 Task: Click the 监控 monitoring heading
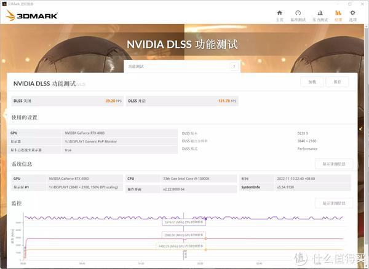click(17, 203)
